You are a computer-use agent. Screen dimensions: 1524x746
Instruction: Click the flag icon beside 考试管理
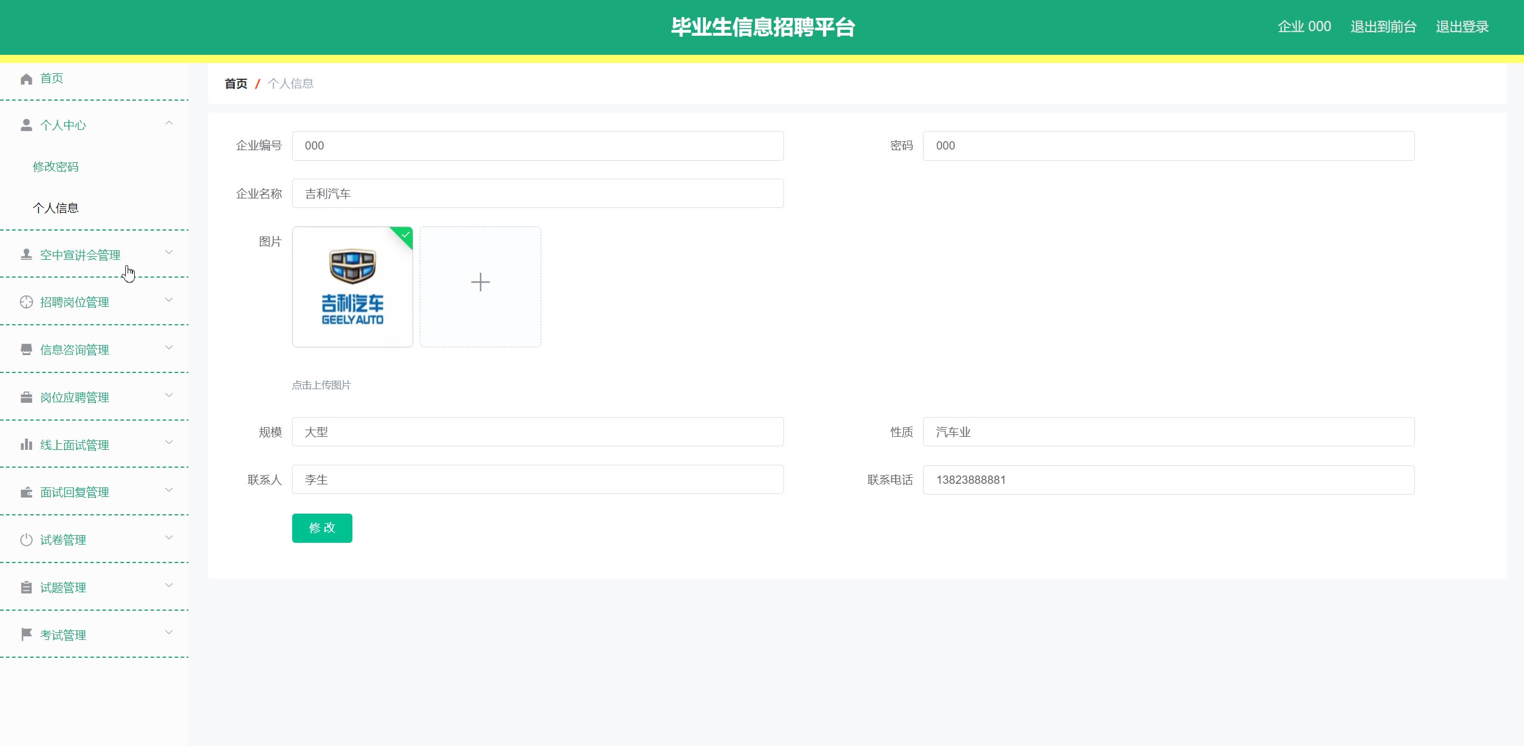26,635
